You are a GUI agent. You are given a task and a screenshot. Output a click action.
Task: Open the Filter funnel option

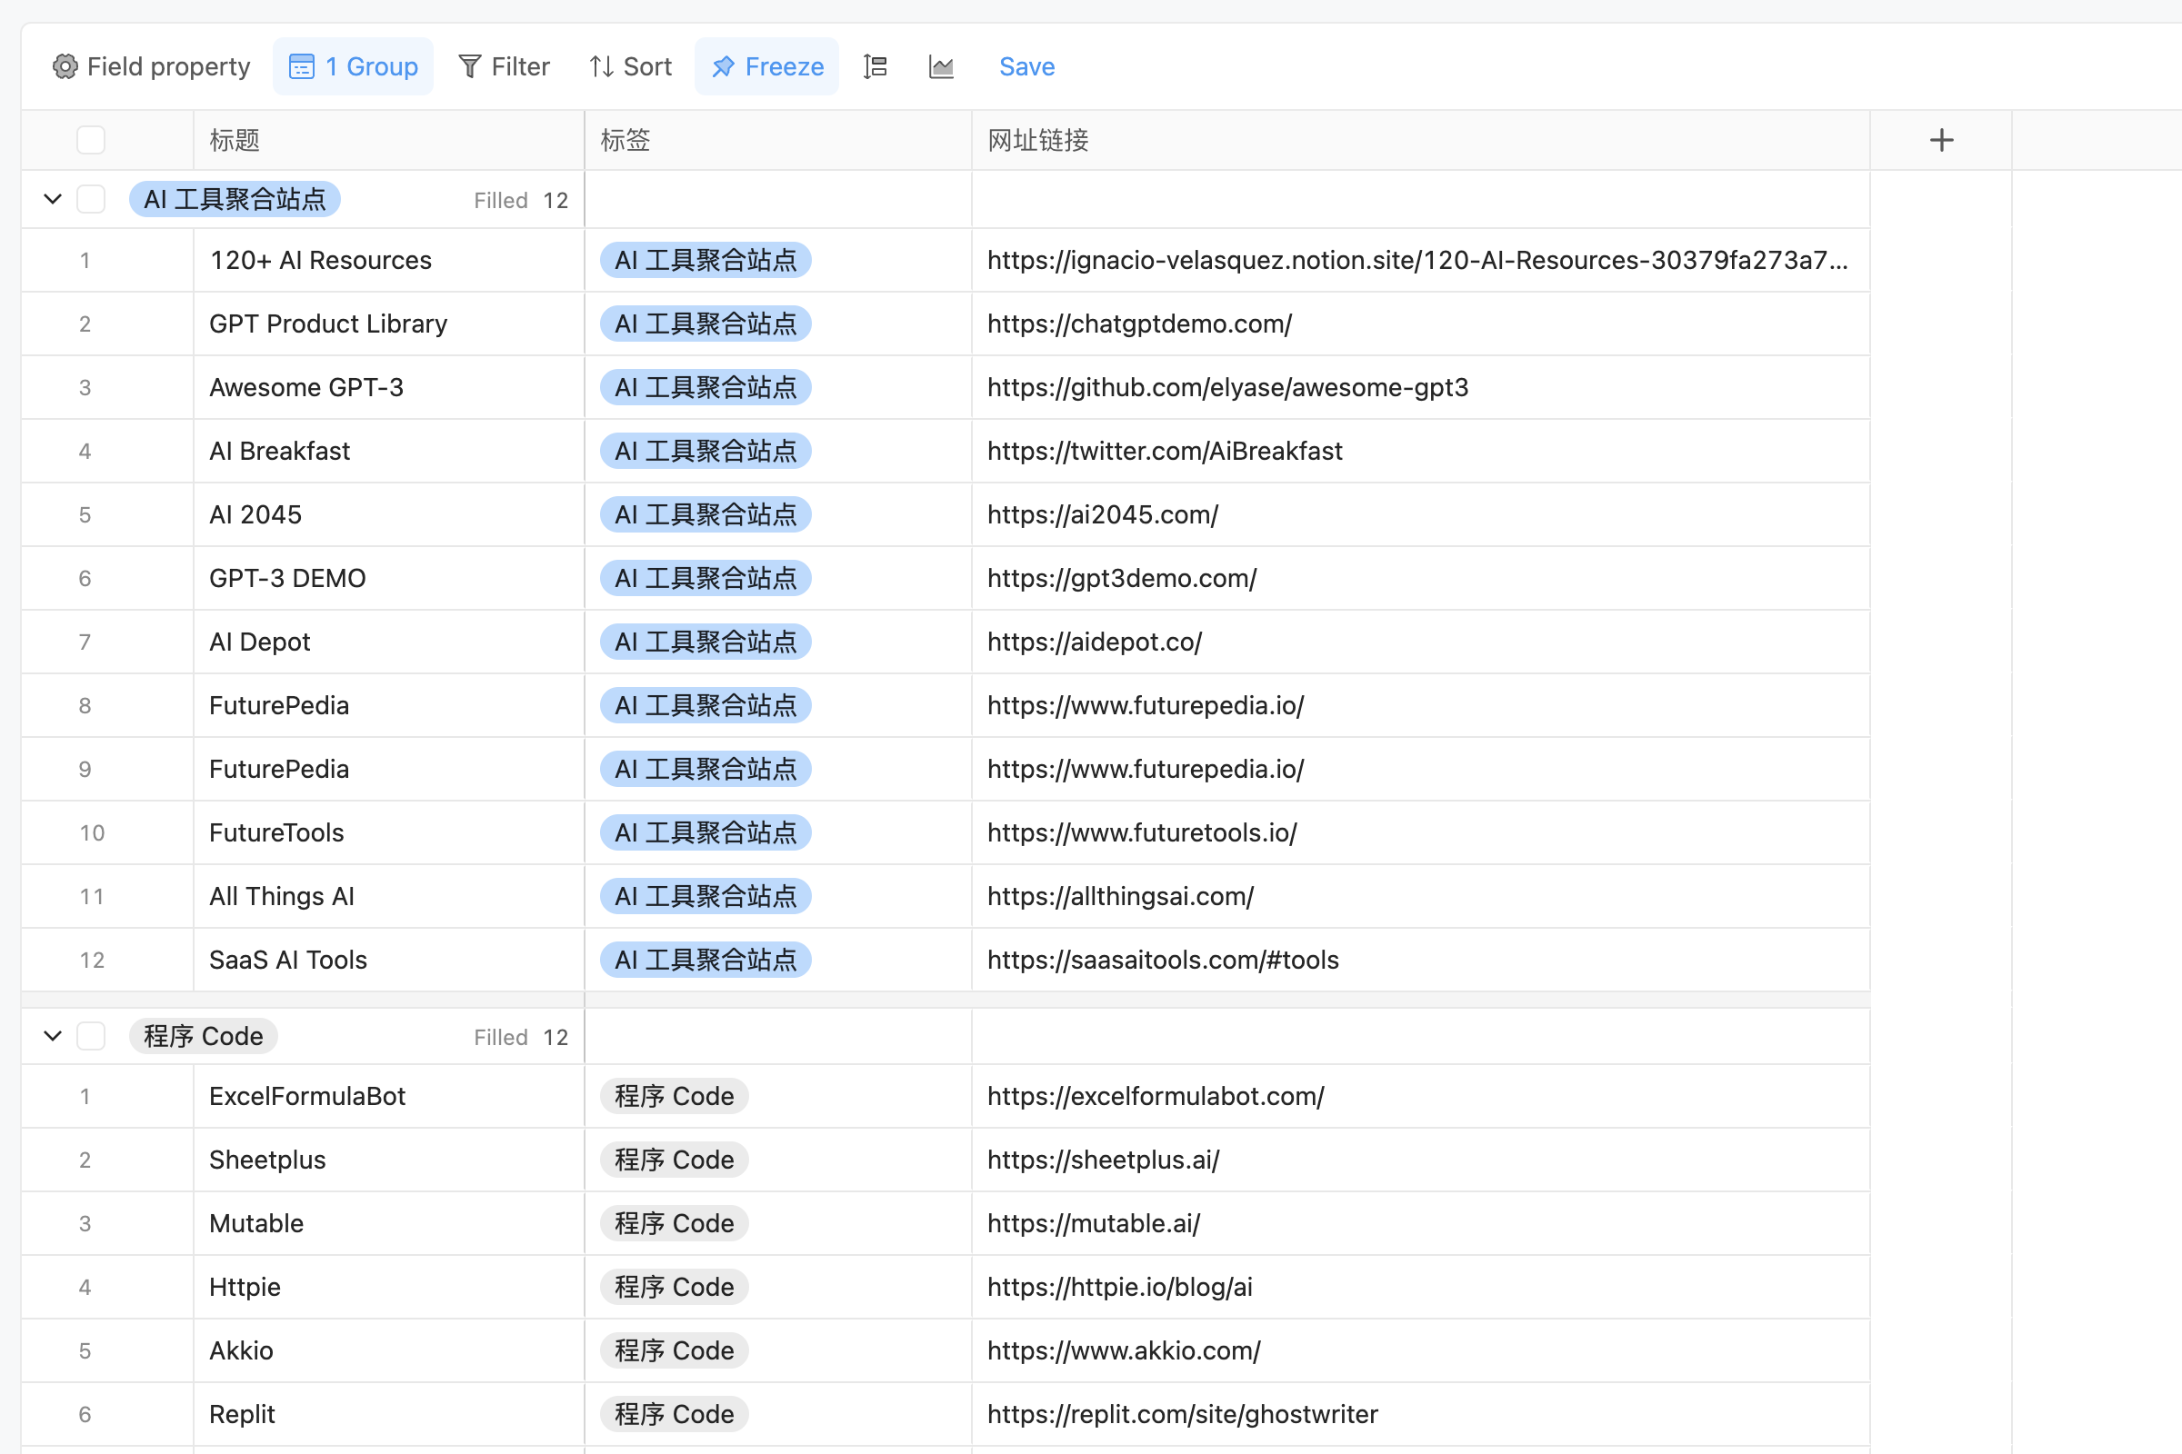(x=504, y=66)
